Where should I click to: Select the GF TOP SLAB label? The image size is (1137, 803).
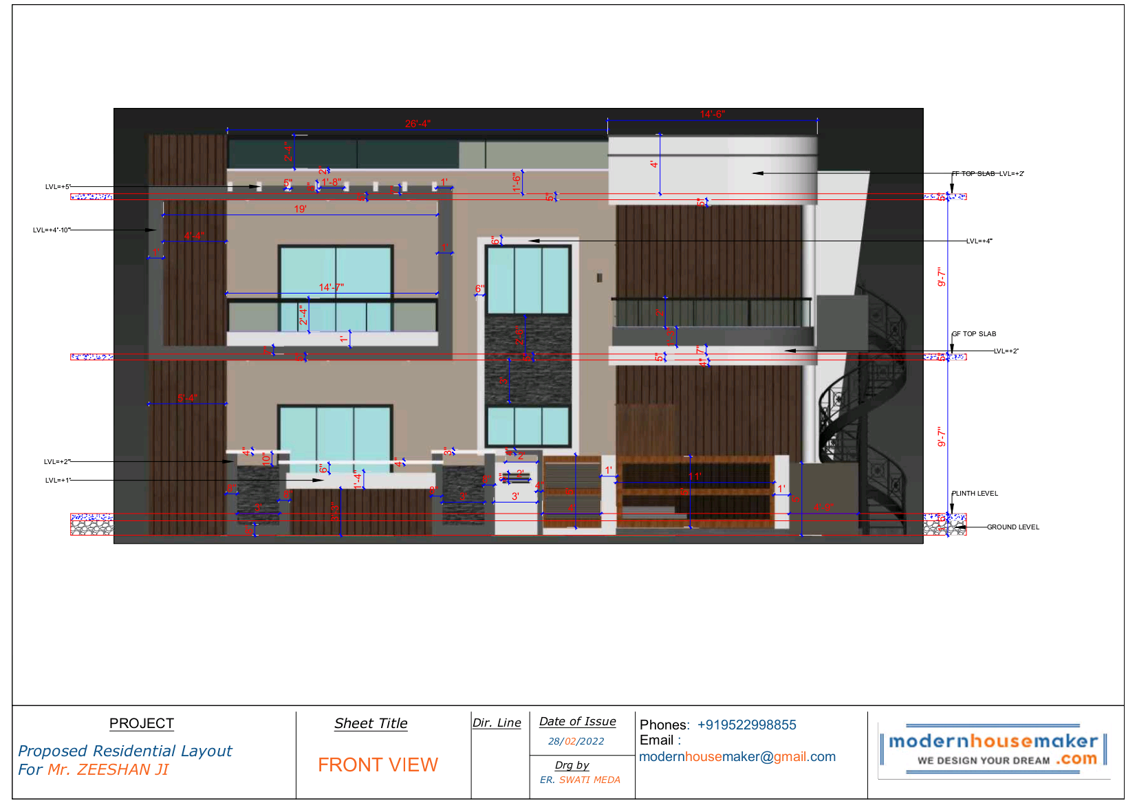974,334
